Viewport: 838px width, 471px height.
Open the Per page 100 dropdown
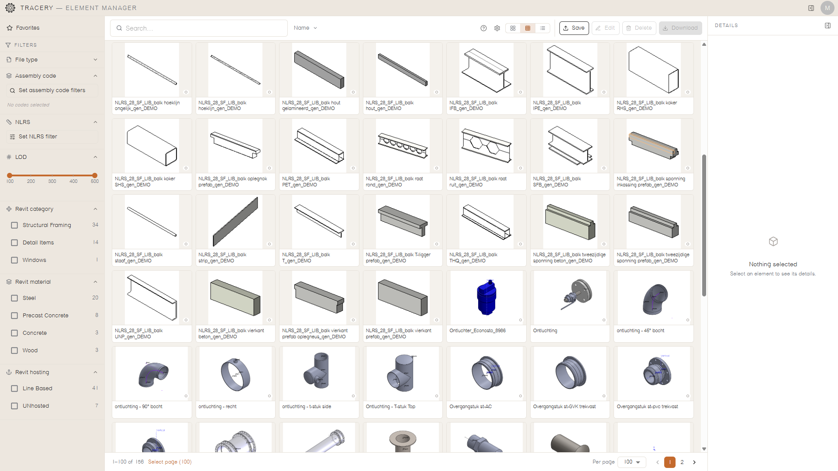point(632,462)
